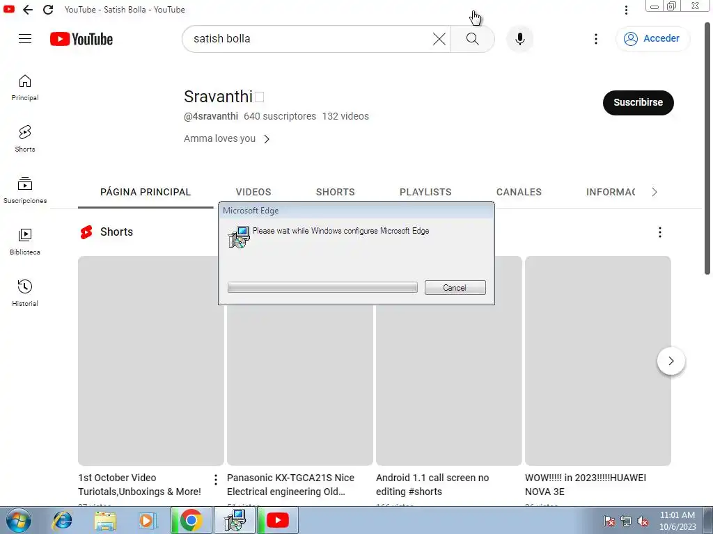Open the INFORMACIÓN tab

coord(611,192)
